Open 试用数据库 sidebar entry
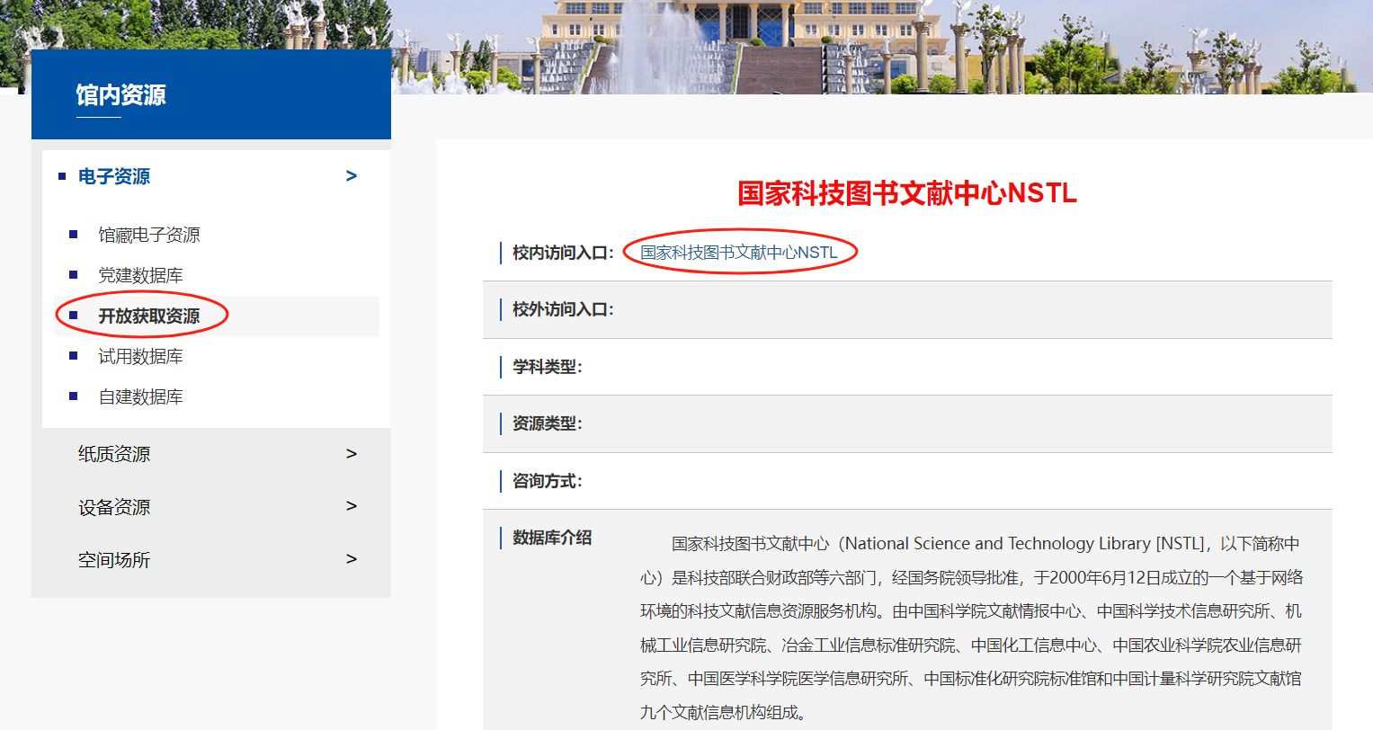 (140, 356)
